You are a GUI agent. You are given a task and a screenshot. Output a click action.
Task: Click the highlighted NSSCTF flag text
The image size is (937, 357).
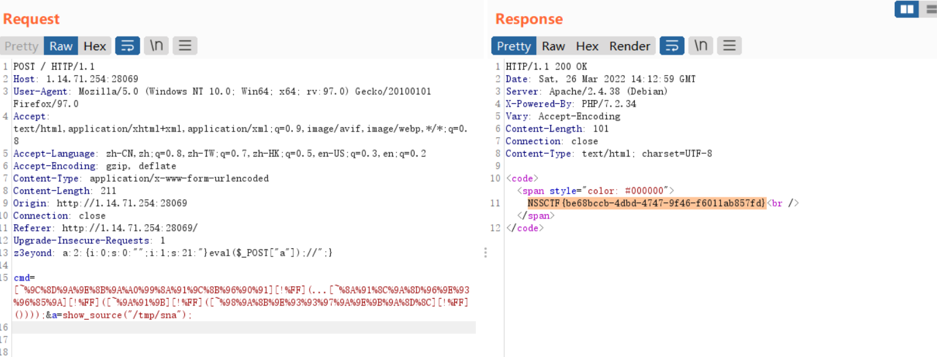pyautogui.click(x=647, y=203)
